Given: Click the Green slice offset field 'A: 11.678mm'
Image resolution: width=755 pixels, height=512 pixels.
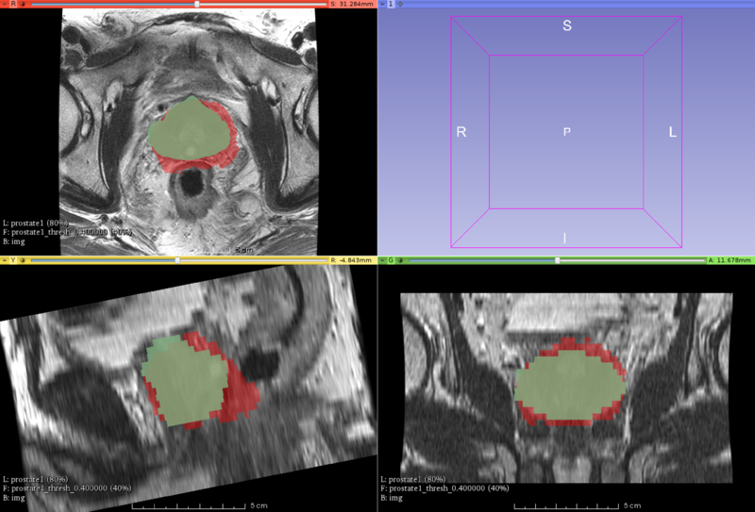Looking at the screenshot, I should pos(730,260).
